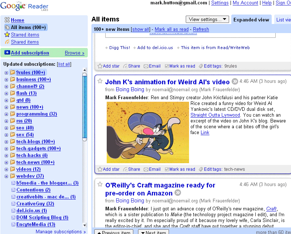
Task: Expand the flash folder
Action: 6,93
